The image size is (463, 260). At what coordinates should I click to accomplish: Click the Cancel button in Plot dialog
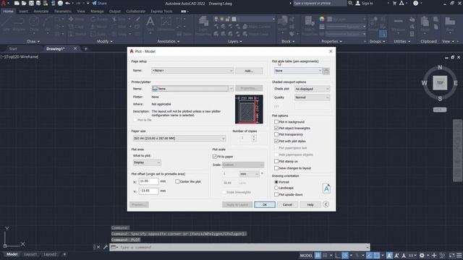tap(287, 204)
